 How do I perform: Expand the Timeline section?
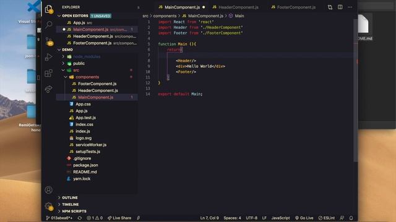click(70, 205)
